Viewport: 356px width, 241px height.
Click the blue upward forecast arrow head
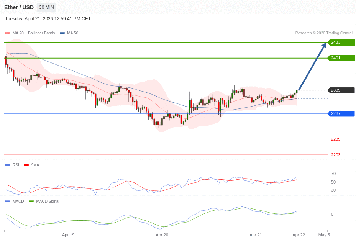pos(324,46)
